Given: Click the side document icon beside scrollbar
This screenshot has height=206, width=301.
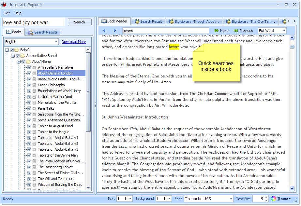Looking at the screenshot, I should 292,47.
